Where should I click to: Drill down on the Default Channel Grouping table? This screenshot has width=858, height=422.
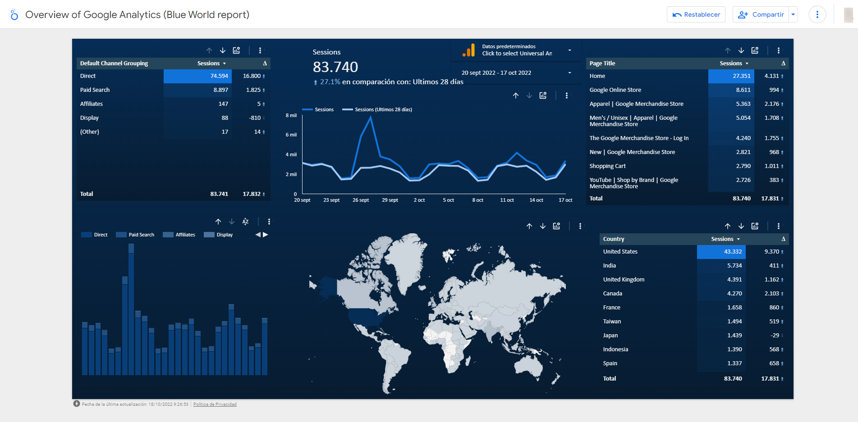coord(222,50)
